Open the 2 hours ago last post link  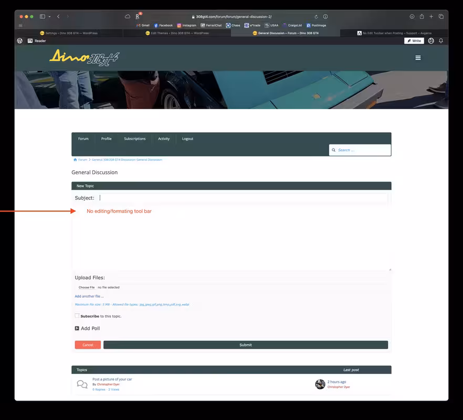tap(336, 382)
